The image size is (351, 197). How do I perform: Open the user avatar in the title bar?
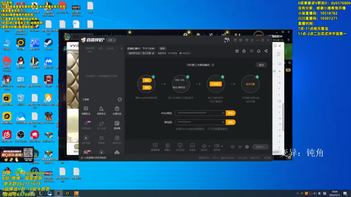click(226, 40)
